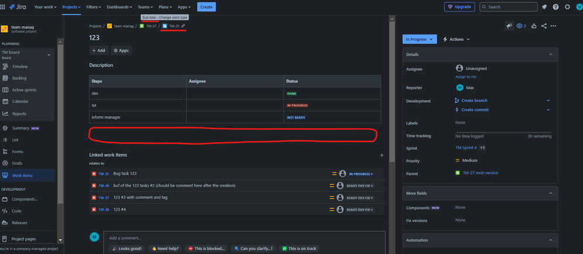Expand the TM board selector
Image resolution: width=583 pixels, height=254 pixels.
point(48,55)
